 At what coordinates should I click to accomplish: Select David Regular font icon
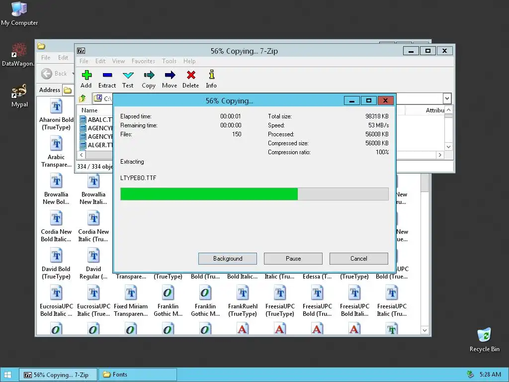93,264
